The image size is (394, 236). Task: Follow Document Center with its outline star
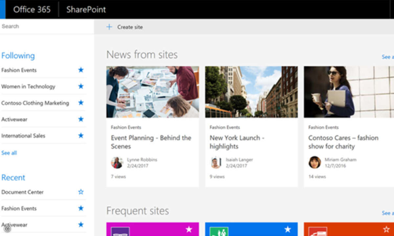tap(81, 192)
